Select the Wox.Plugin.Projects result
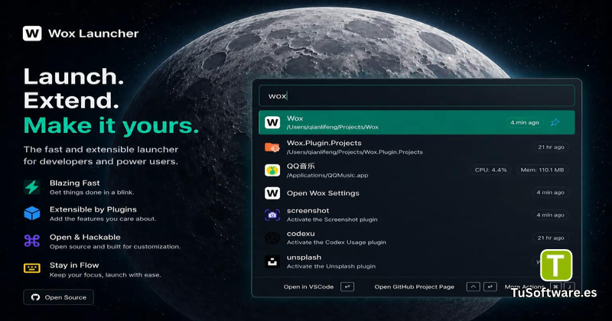612x321 pixels. tap(417, 148)
